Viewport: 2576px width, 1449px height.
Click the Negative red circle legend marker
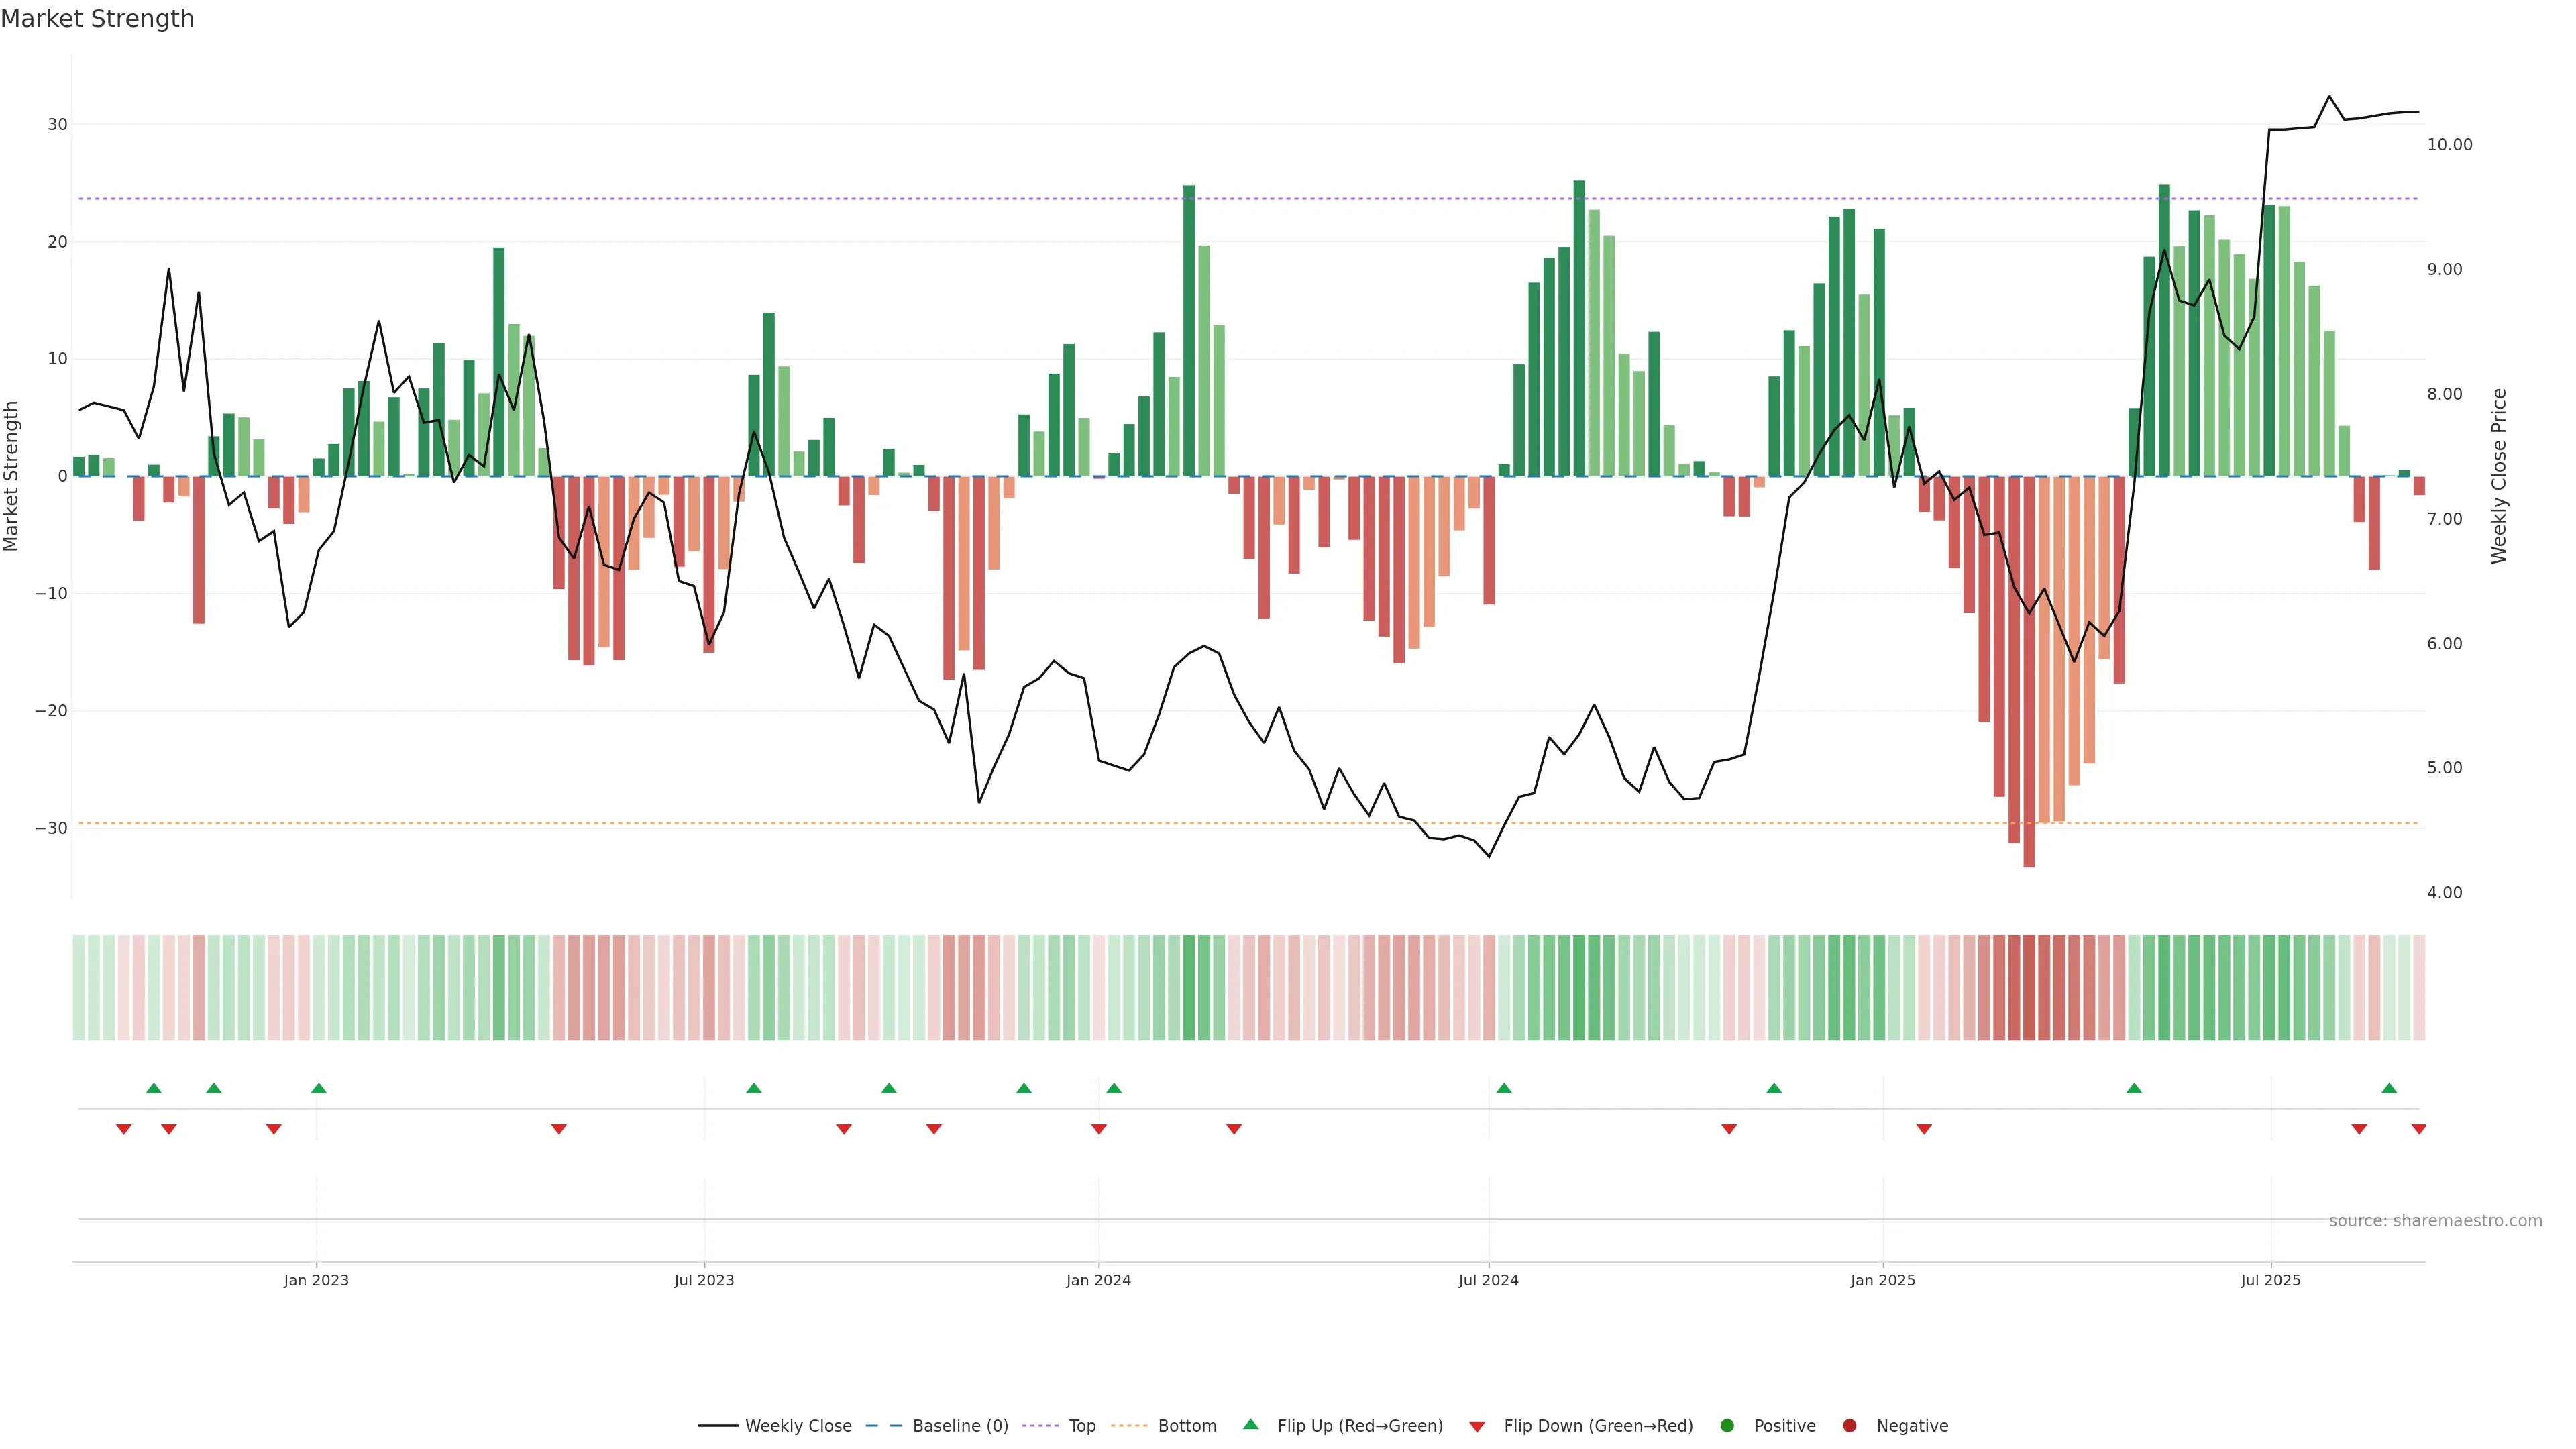point(1849,1426)
